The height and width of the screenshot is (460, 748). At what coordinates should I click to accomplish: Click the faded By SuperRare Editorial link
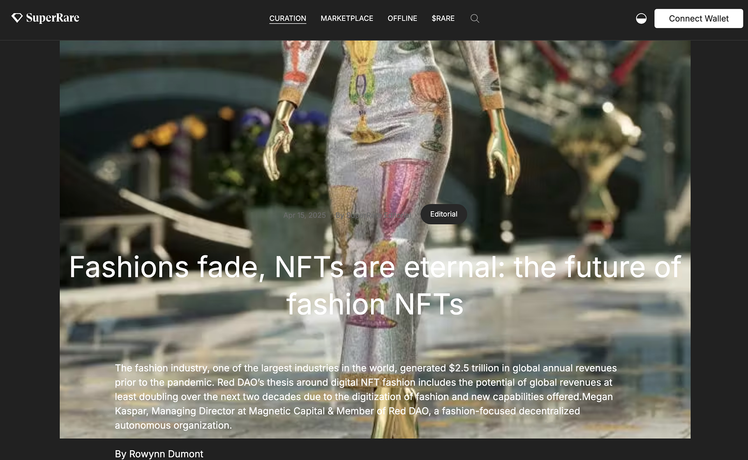pyautogui.click(x=373, y=215)
